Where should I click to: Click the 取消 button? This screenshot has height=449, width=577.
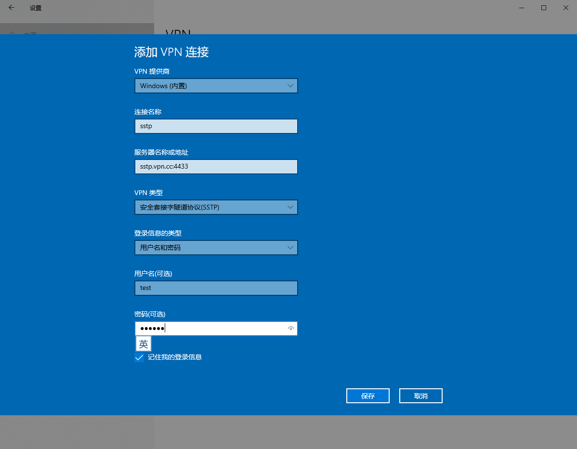420,396
